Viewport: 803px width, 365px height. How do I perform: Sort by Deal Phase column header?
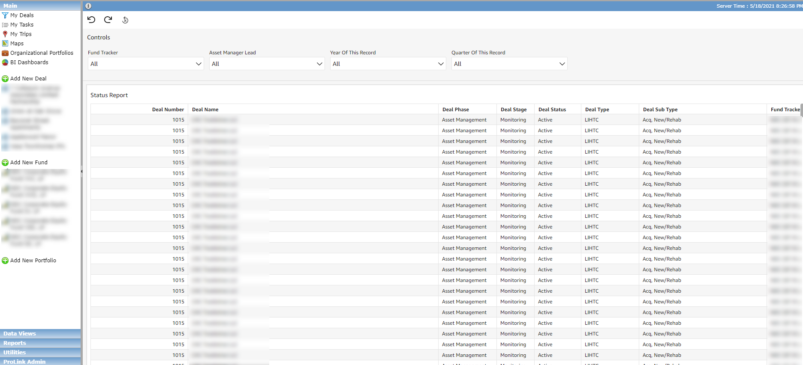[x=456, y=110]
